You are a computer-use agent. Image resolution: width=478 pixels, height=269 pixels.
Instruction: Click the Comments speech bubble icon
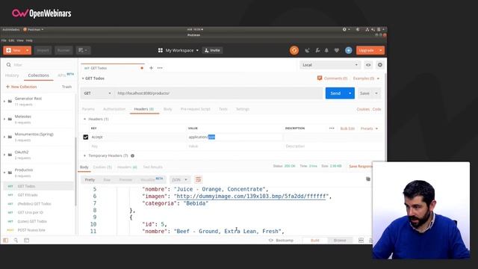pyautogui.click(x=320, y=78)
